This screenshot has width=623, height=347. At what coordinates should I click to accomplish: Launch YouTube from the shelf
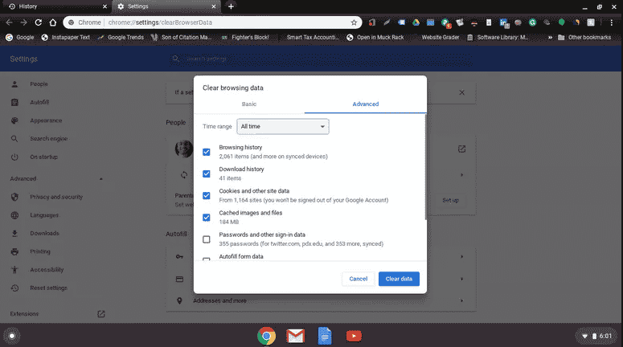coord(354,337)
